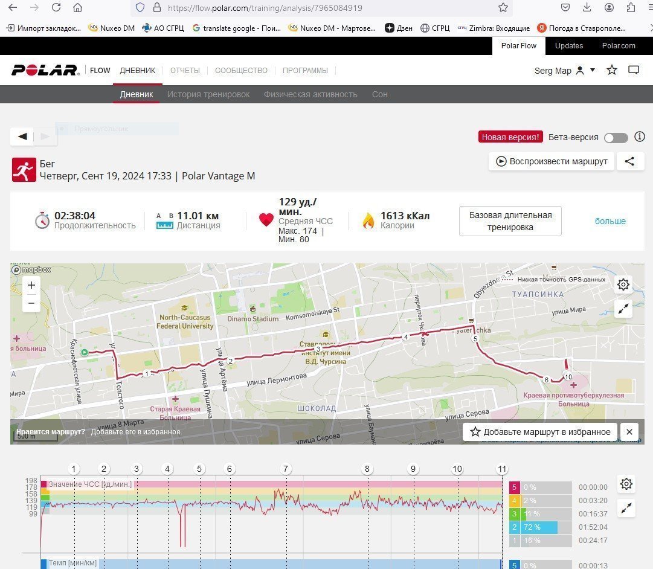Switch to the История тренировок tab

point(208,95)
